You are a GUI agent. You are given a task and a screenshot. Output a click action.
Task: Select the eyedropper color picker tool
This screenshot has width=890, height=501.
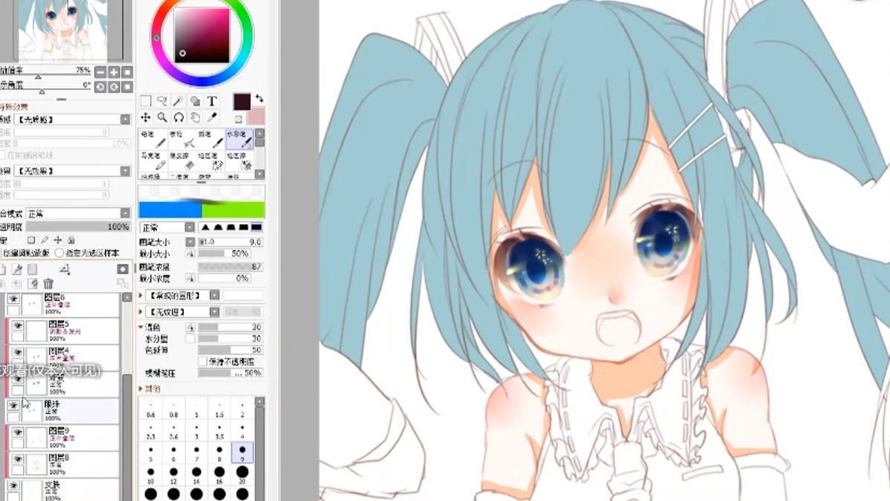point(212,118)
